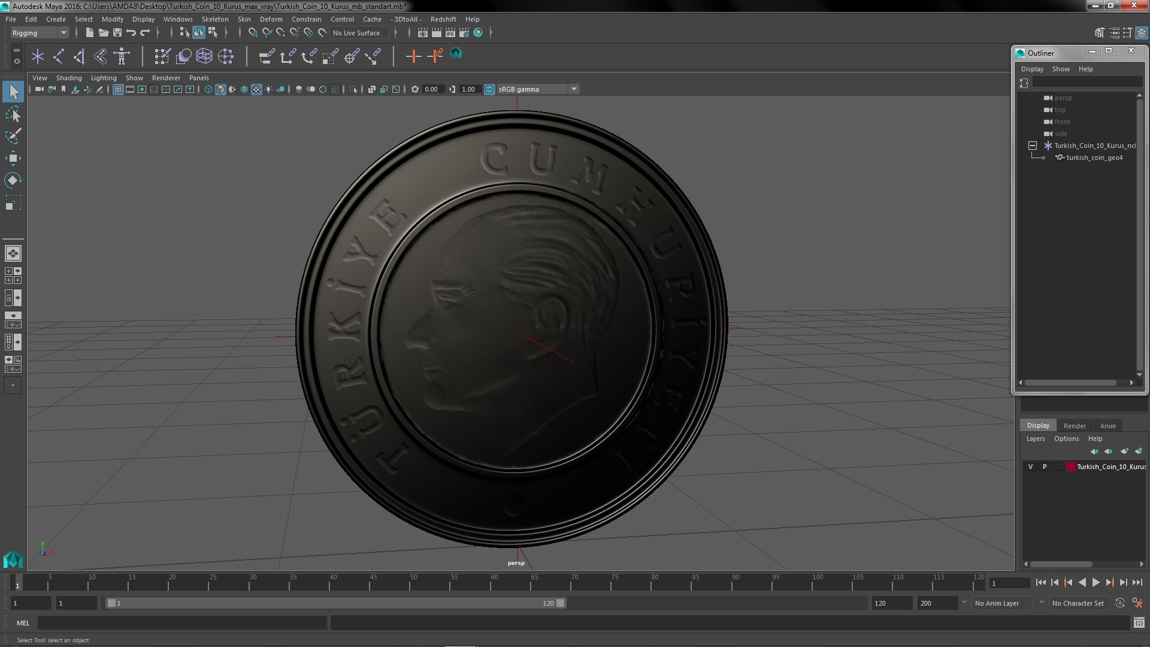Switch to the Render layer tab
Screen dimensions: 1150x647
tap(1075, 426)
